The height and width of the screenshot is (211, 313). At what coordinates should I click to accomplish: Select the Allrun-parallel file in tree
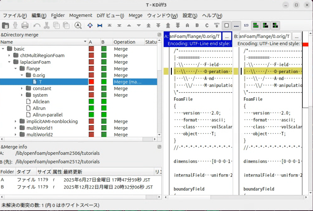[x=48, y=115]
